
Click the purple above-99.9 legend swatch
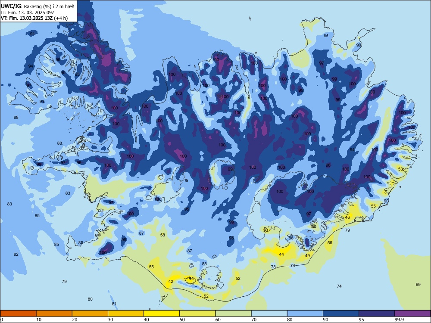tap(412, 314)
